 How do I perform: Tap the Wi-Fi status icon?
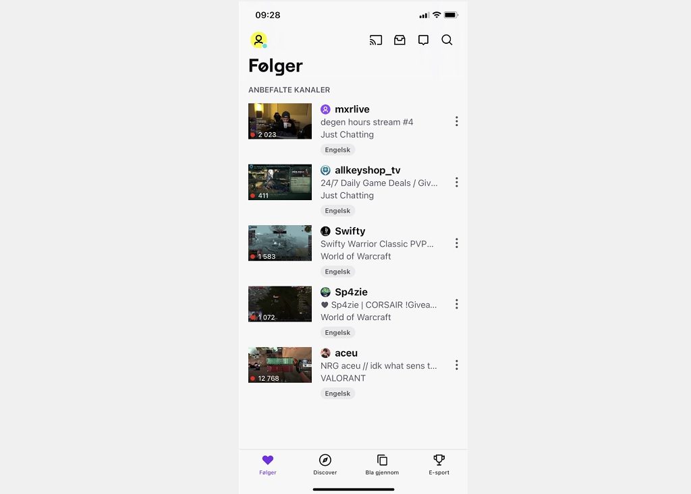tap(437, 15)
